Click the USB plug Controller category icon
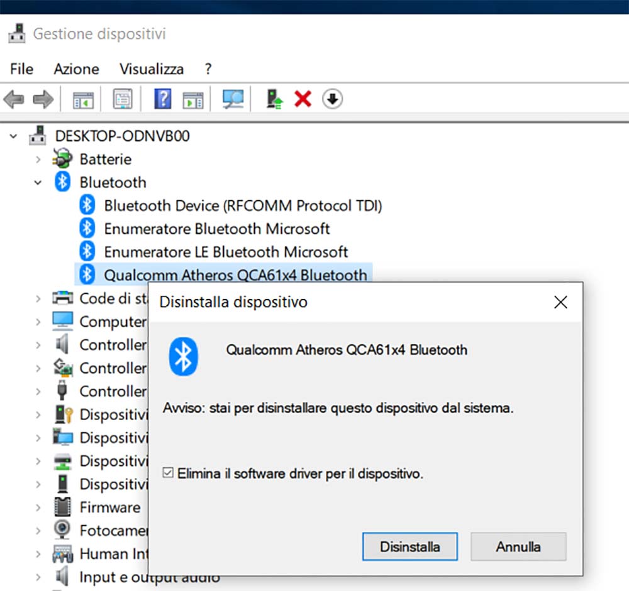The width and height of the screenshot is (629, 591). point(62,390)
